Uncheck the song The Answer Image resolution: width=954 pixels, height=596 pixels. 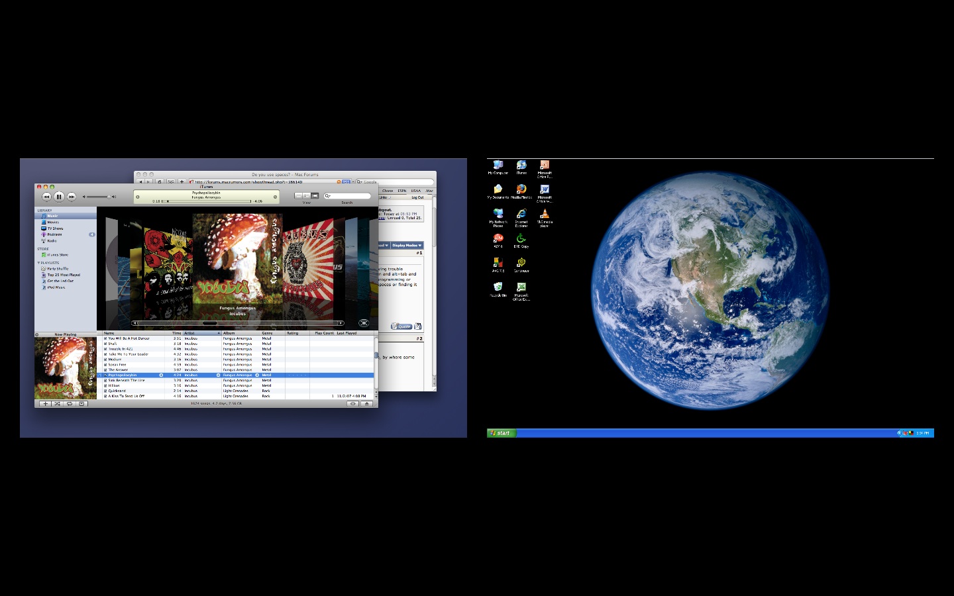[x=105, y=370]
